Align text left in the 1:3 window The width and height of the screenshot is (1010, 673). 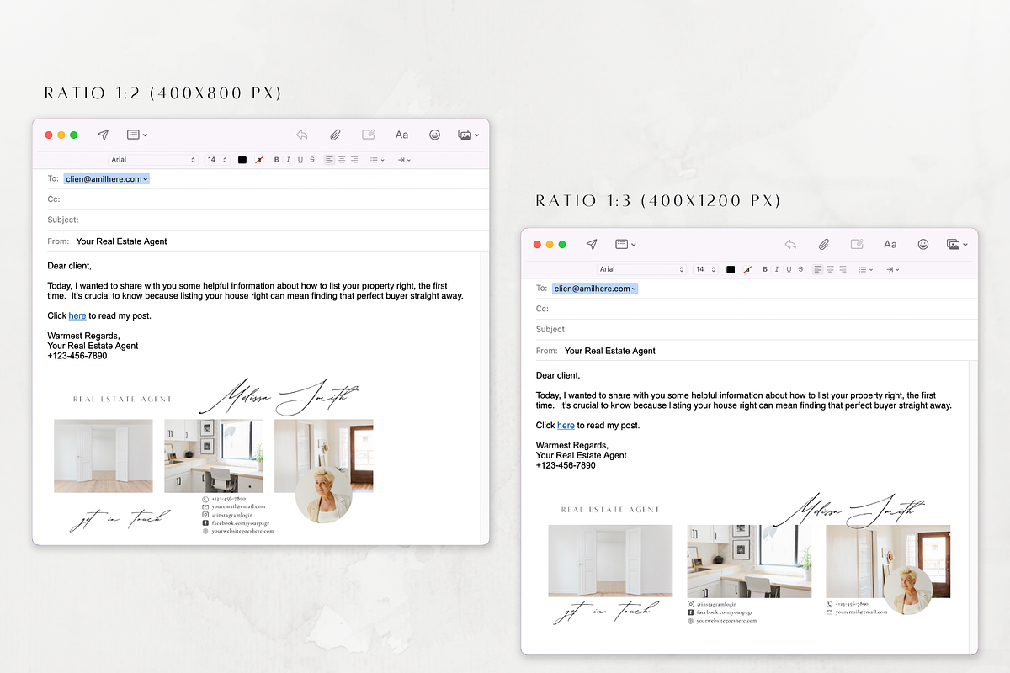(817, 269)
